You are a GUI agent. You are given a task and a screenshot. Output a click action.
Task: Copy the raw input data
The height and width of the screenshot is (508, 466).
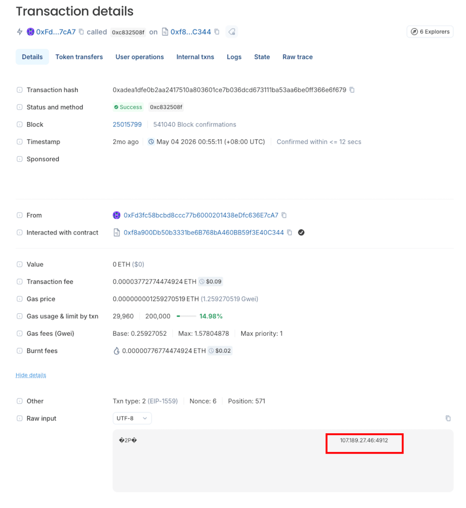(448, 418)
